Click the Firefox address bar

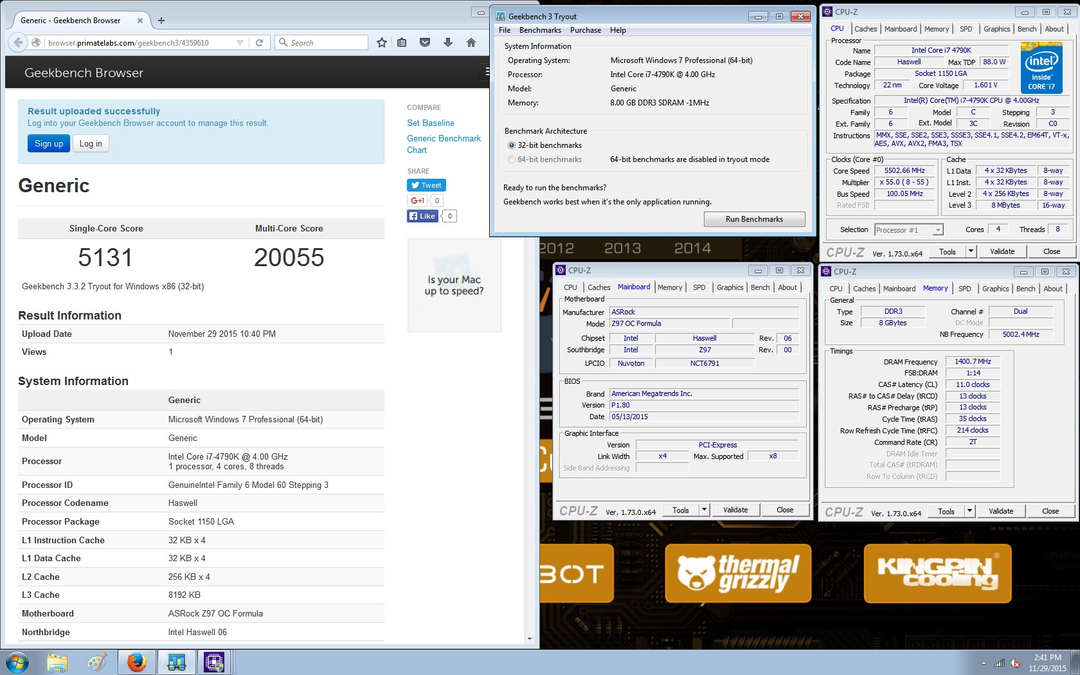coord(140,42)
